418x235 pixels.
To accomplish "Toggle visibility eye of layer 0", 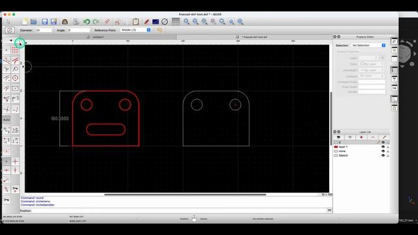I will (383, 142).
